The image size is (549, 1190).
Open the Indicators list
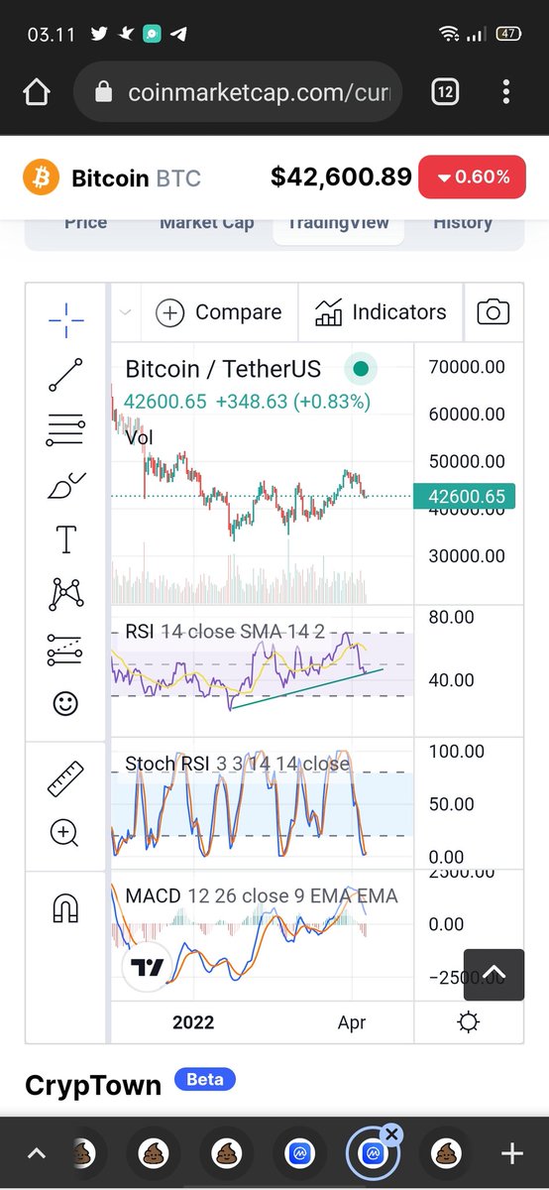(381, 312)
